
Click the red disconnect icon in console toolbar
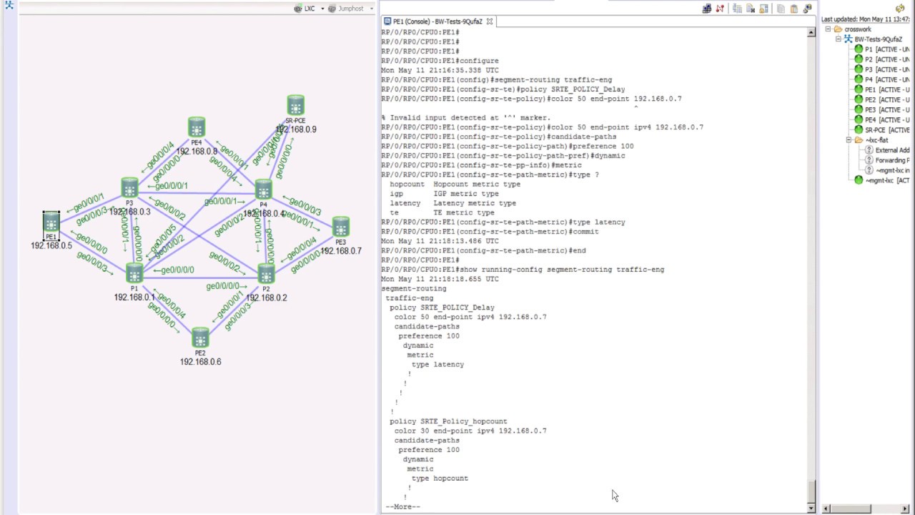pyautogui.click(x=720, y=9)
